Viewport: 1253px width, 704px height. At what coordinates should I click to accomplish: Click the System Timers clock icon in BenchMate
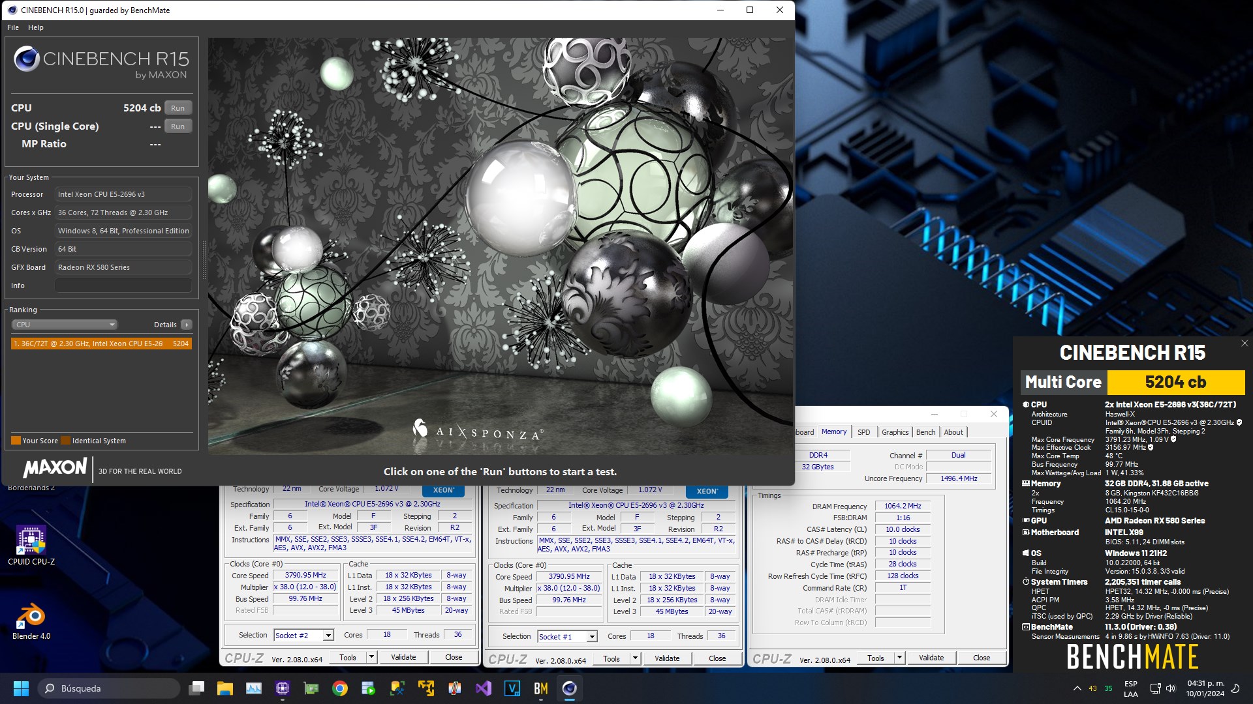1026,582
